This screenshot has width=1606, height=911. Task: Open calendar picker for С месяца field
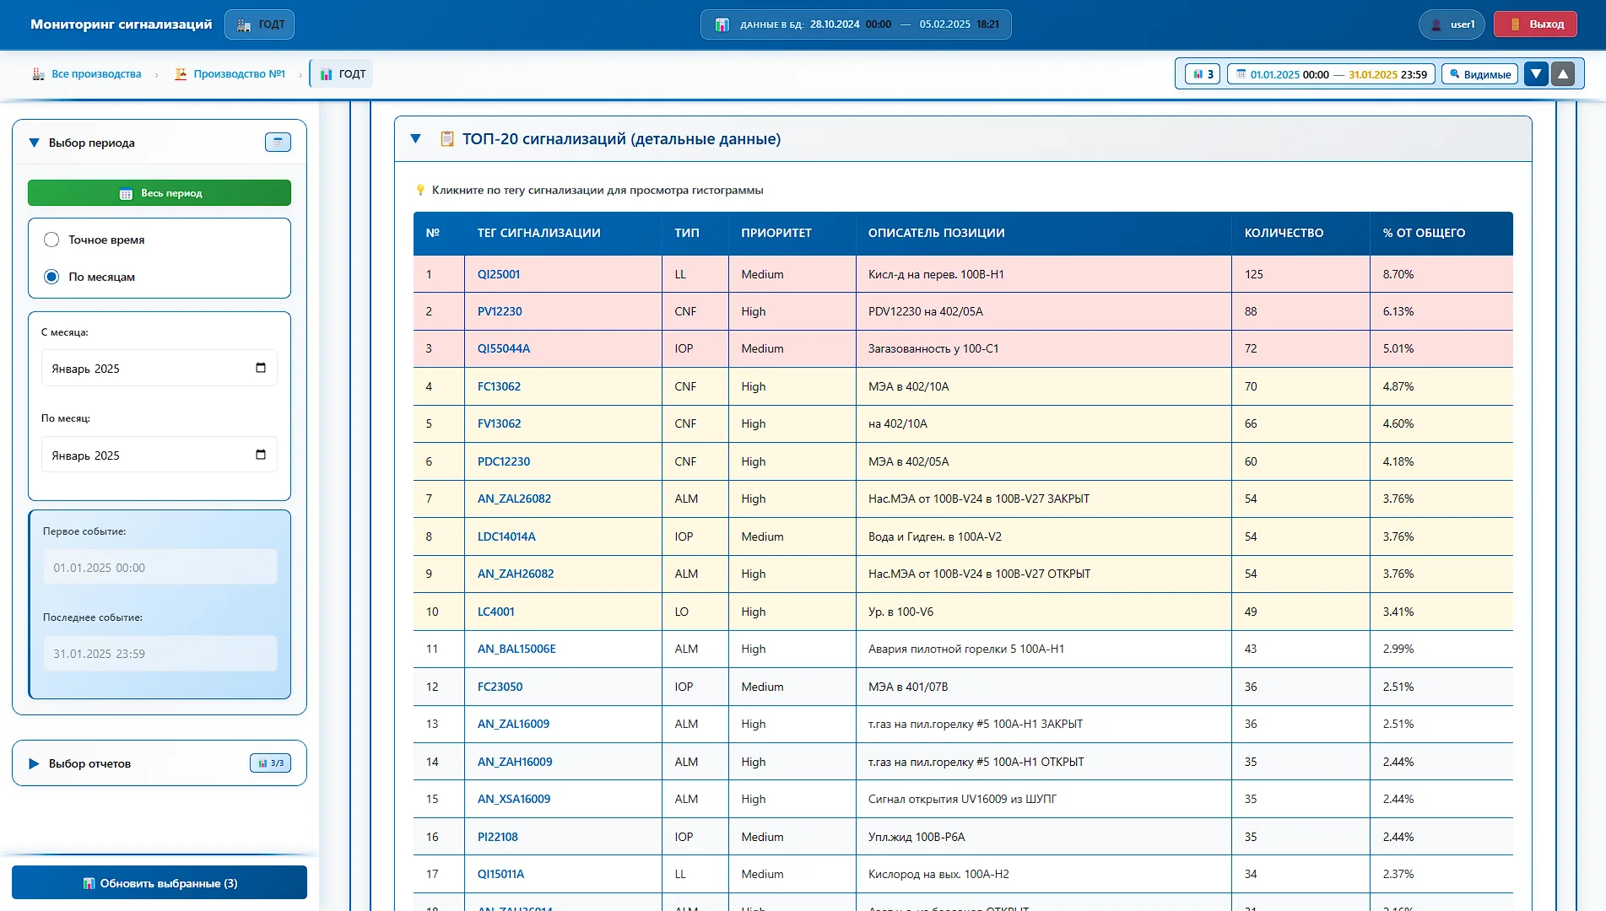point(261,368)
